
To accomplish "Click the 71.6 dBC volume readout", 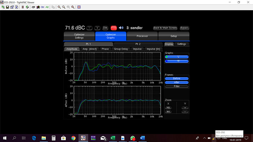I will pyautogui.click(x=75, y=28).
